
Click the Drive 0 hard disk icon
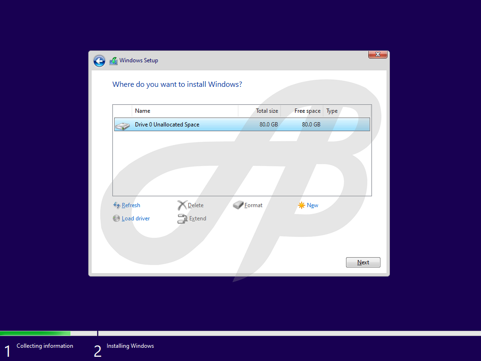(x=123, y=126)
